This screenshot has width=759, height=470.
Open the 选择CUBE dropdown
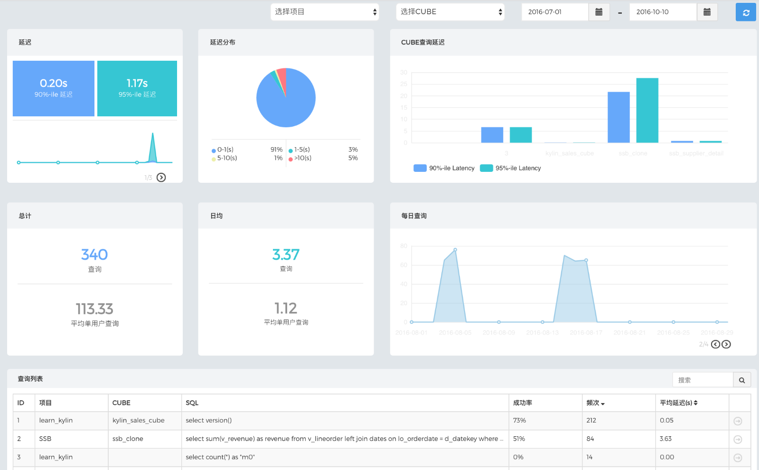pos(450,12)
